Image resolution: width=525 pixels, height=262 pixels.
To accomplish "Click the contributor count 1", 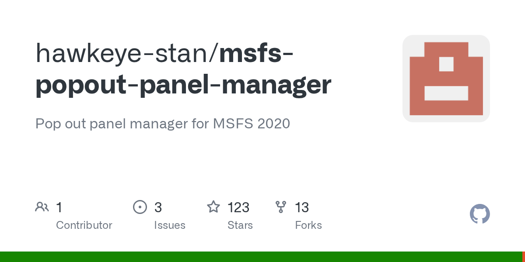I will (59, 207).
